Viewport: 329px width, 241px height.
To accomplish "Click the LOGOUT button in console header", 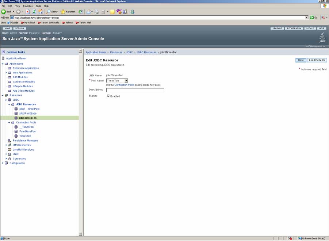I will pyautogui.click(x=310, y=28).
